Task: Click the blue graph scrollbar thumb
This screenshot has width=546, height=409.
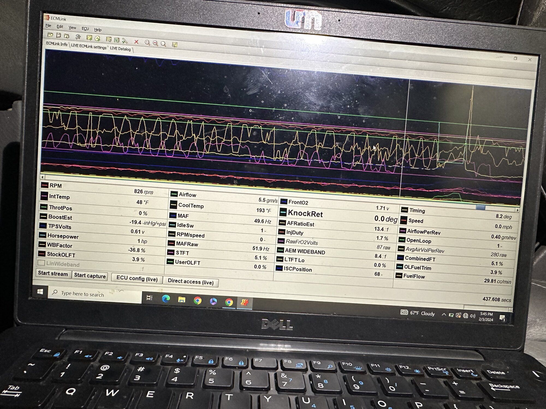Action: (480, 207)
